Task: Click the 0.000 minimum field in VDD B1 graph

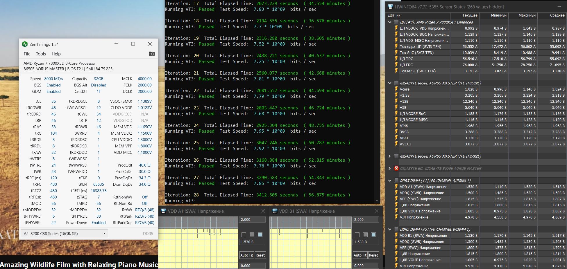Action: coord(366,266)
